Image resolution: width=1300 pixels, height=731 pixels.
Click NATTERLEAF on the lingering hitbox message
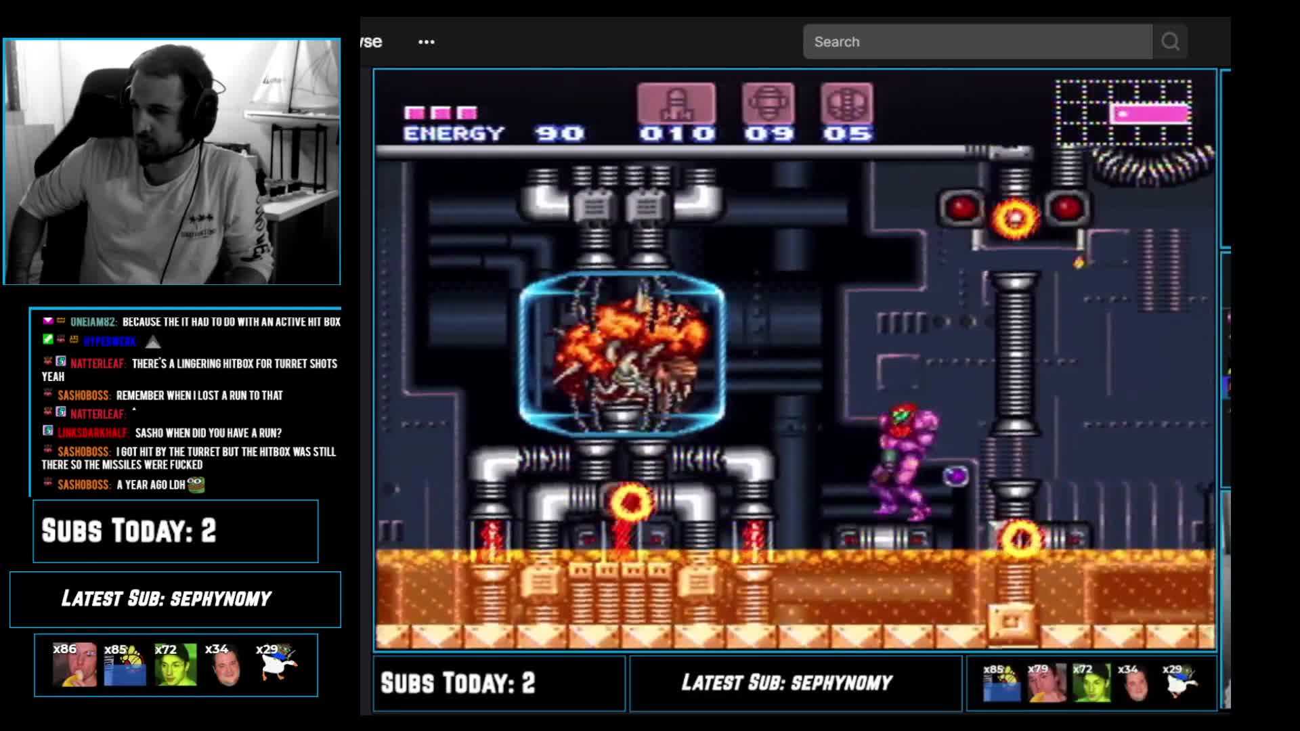[x=98, y=363]
